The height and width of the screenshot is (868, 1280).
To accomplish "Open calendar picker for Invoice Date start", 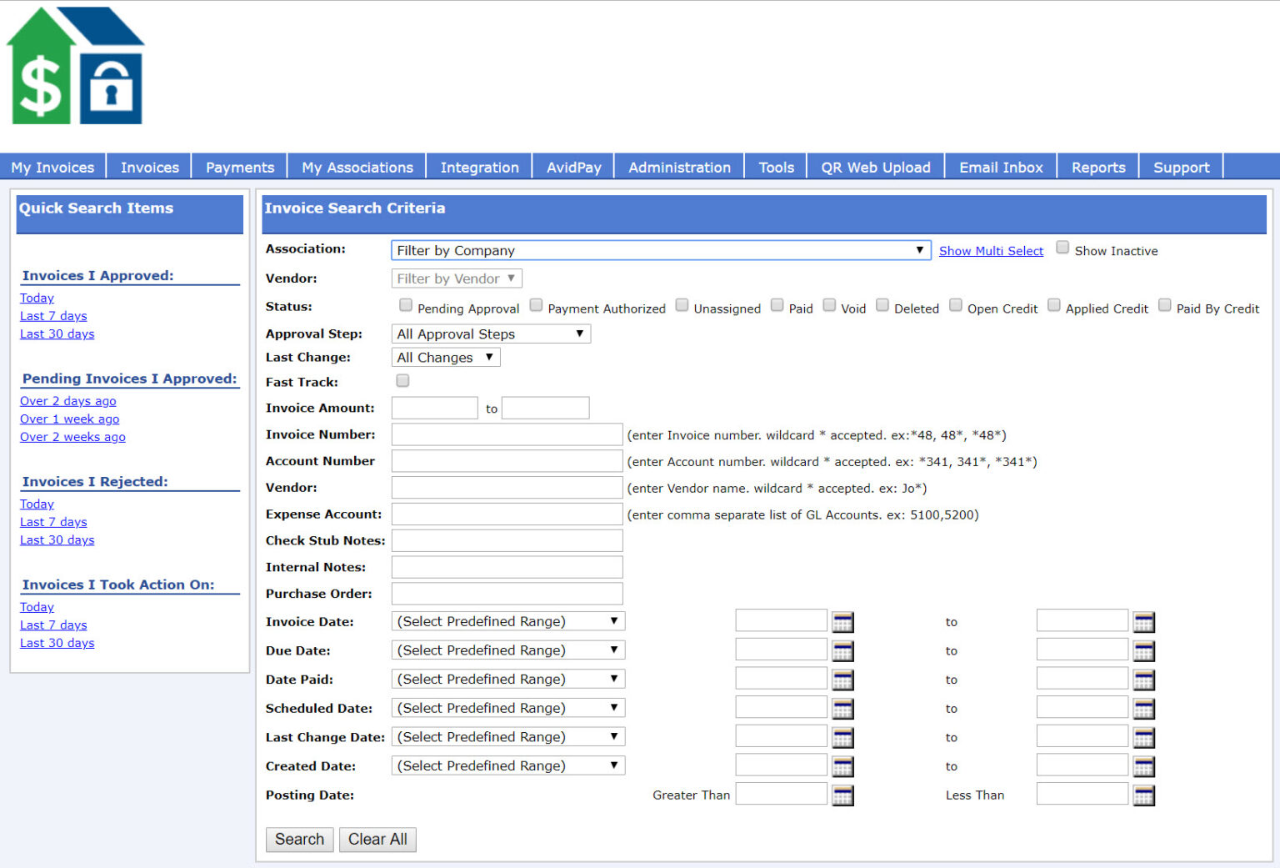I will point(842,622).
